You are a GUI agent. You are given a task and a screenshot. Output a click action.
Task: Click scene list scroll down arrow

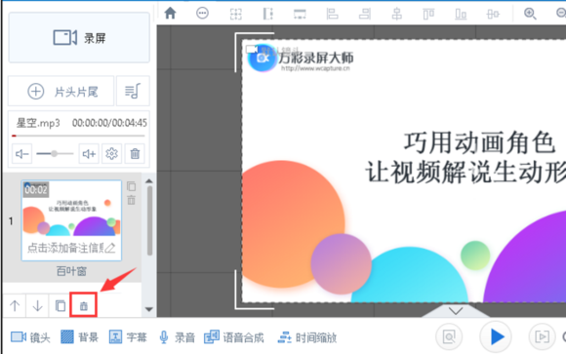[x=148, y=309]
